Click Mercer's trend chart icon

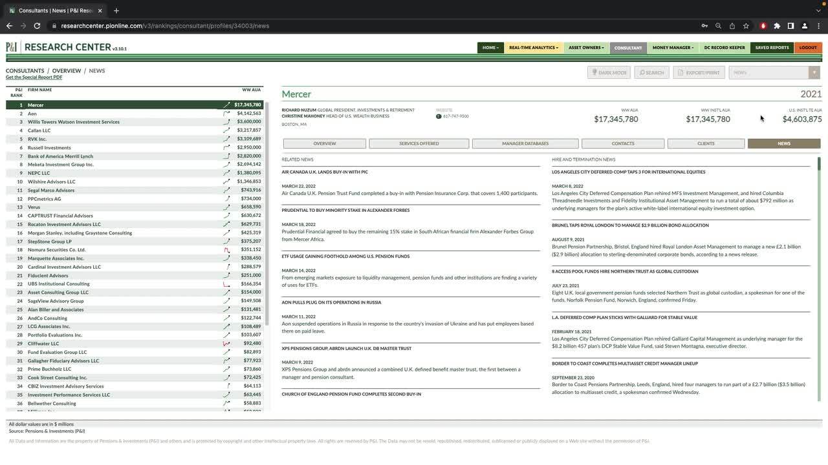click(226, 105)
